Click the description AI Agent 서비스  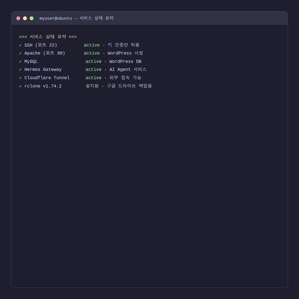point(128,69)
